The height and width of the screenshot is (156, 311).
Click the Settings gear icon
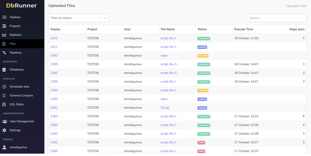tap(4, 130)
